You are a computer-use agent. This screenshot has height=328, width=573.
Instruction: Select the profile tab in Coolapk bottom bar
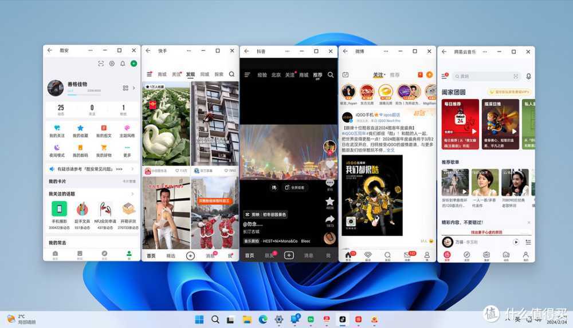[x=128, y=255]
